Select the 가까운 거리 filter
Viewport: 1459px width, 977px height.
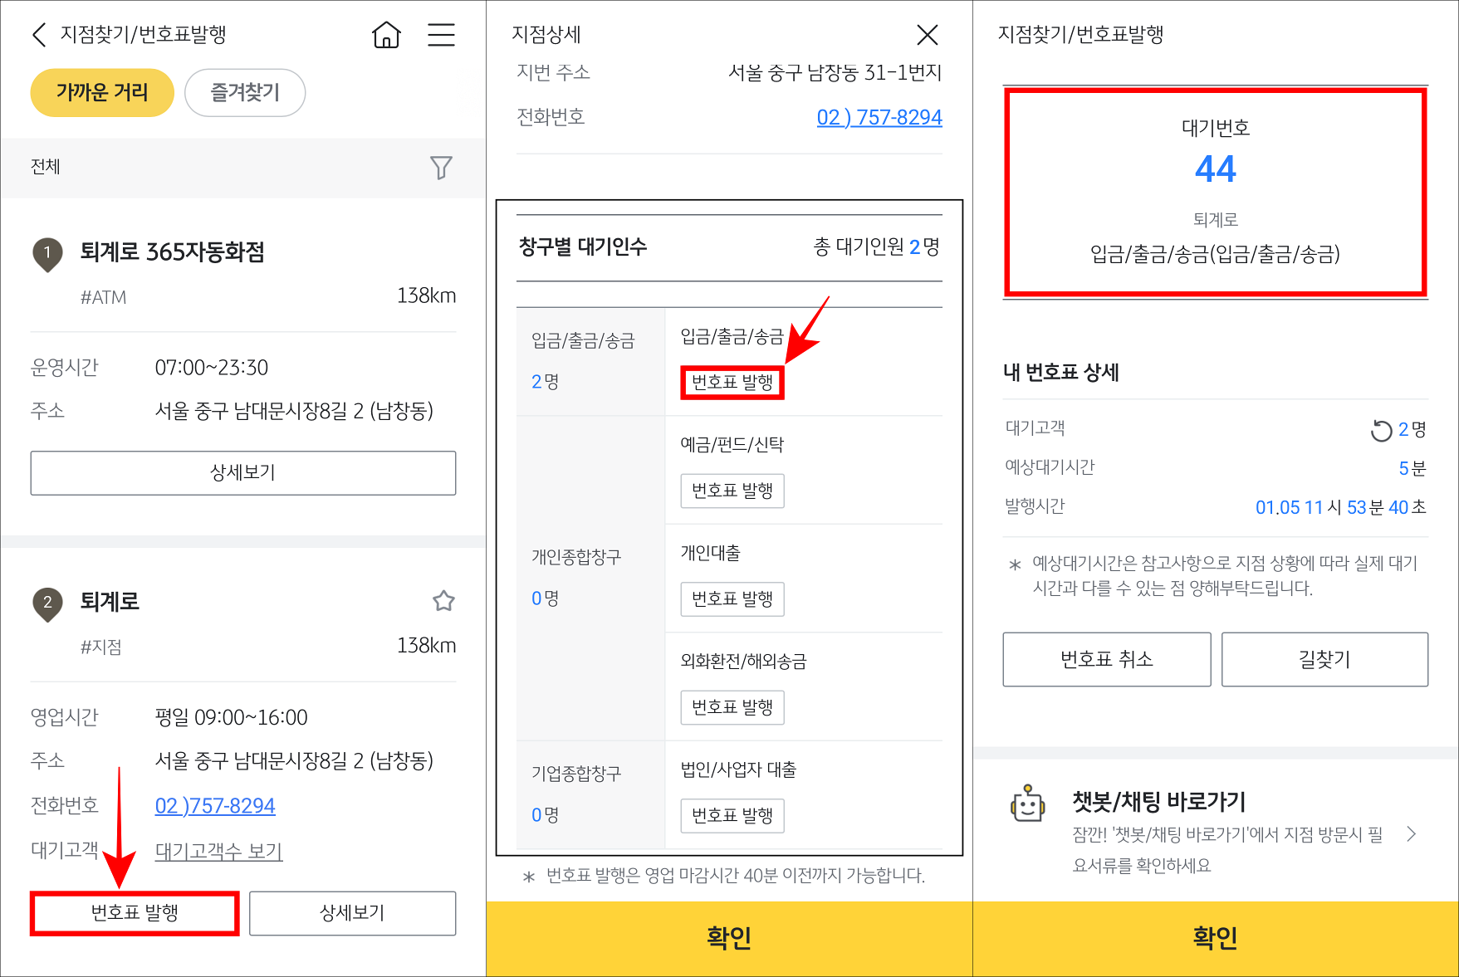101,93
